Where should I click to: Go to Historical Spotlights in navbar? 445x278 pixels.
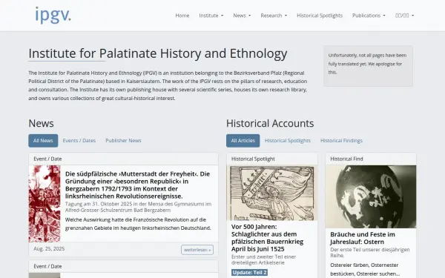pos(320,16)
